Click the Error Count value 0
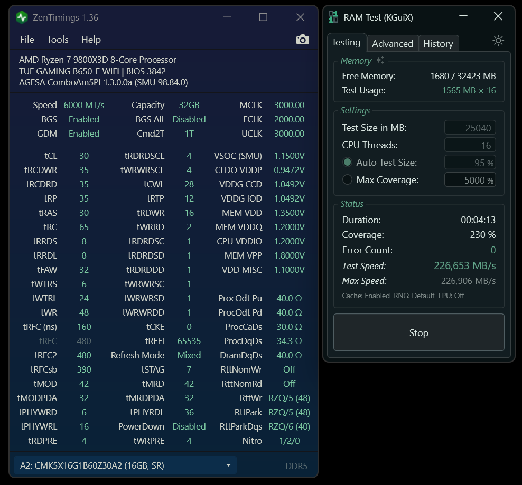This screenshot has height=485, width=522. (493, 250)
